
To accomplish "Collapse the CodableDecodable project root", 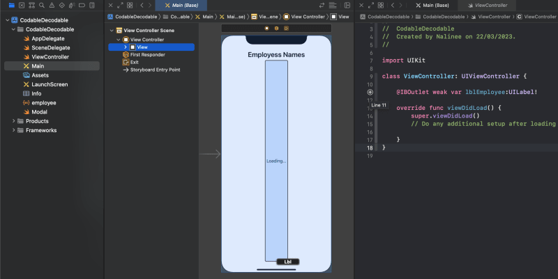I will coord(8,20).
